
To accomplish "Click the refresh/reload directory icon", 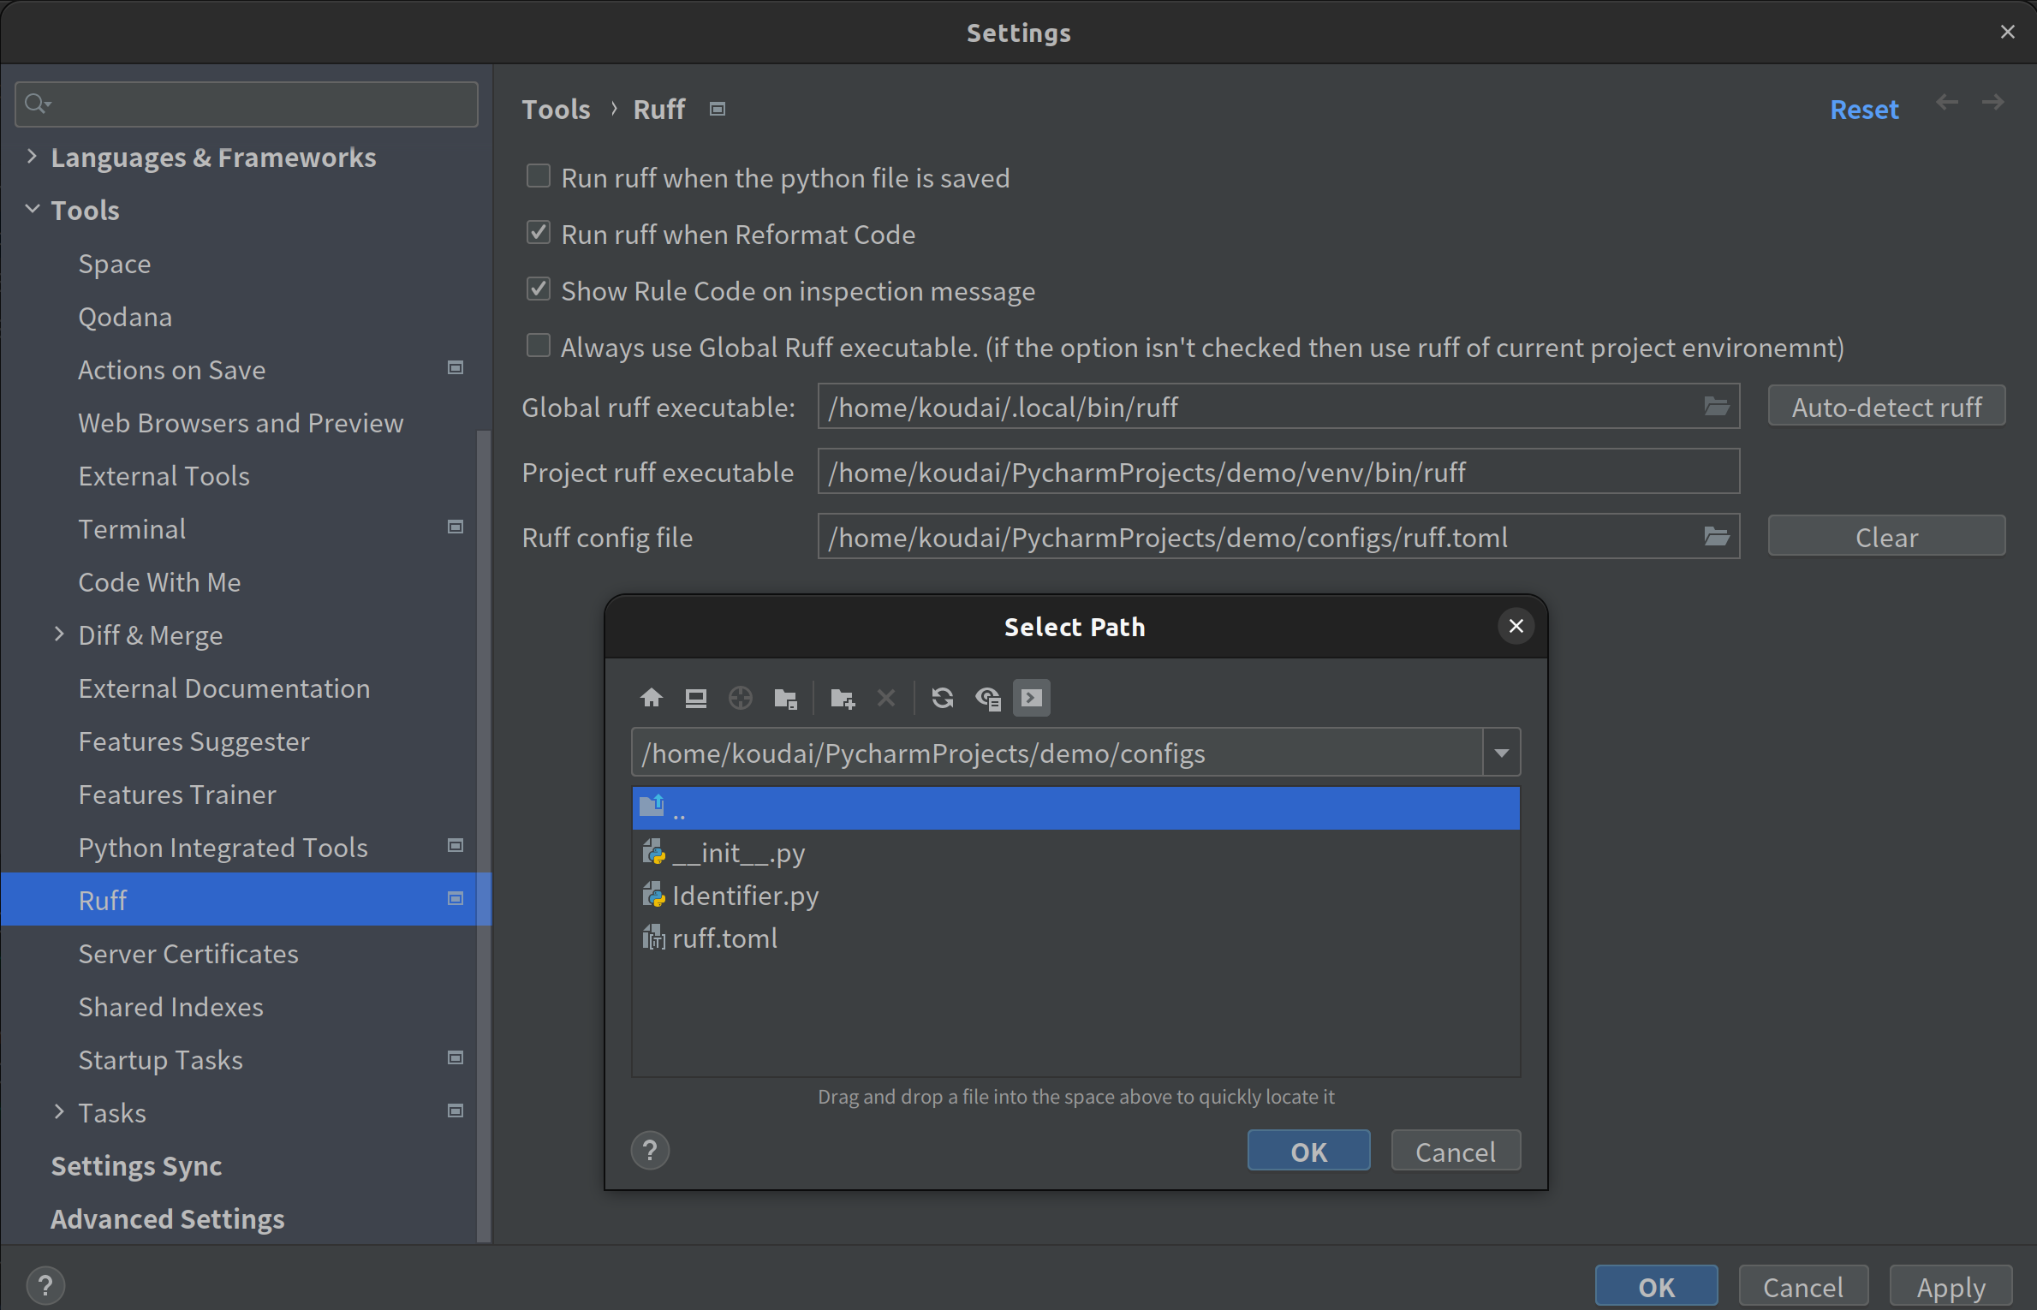I will (943, 698).
